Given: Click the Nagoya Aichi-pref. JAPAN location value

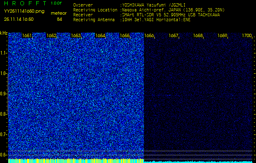Looking at the screenshot, I should click(173, 10).
